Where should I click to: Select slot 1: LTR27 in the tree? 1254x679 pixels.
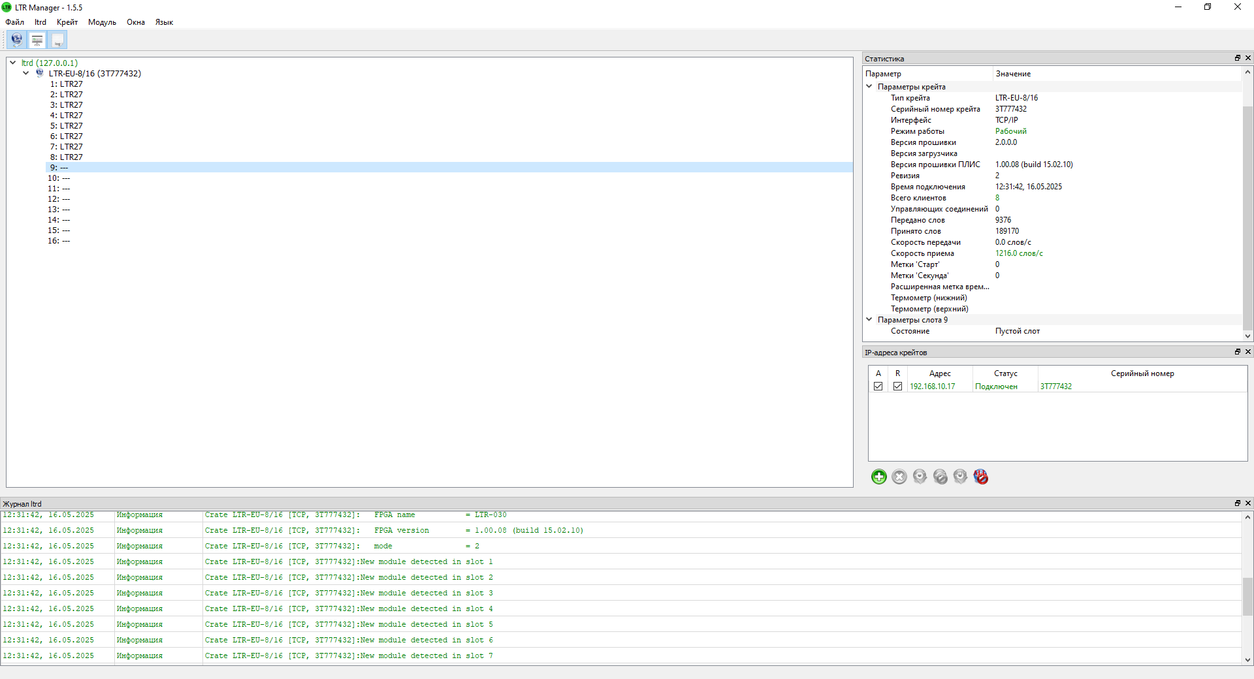tap(67, 84)
